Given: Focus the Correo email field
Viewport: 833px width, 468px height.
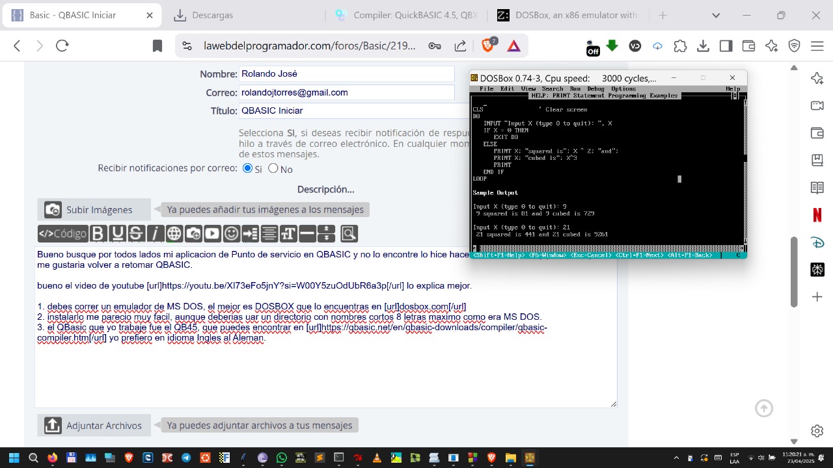Looking at the screenshot, I should pyautogui.click(x=346, y=92).
